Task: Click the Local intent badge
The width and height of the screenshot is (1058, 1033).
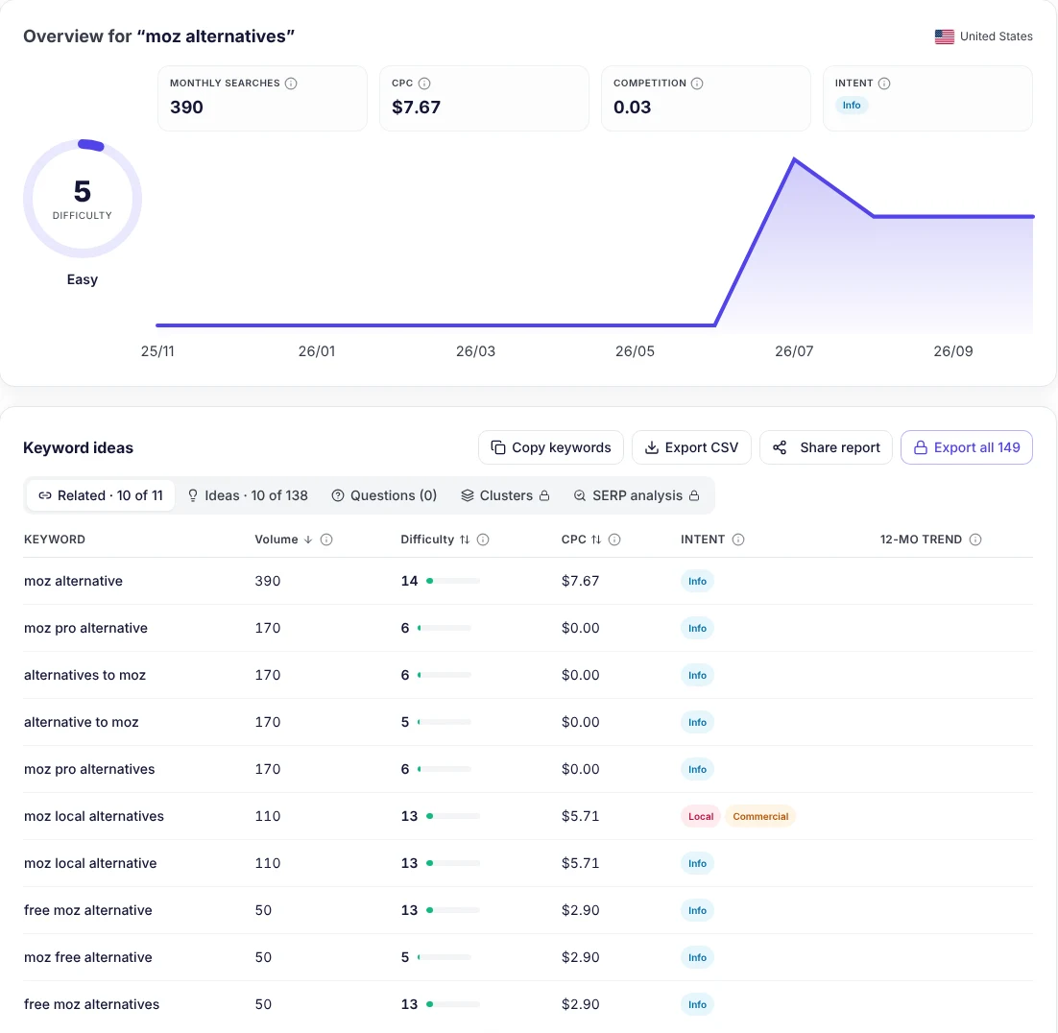Action: (x=701, y=816)
